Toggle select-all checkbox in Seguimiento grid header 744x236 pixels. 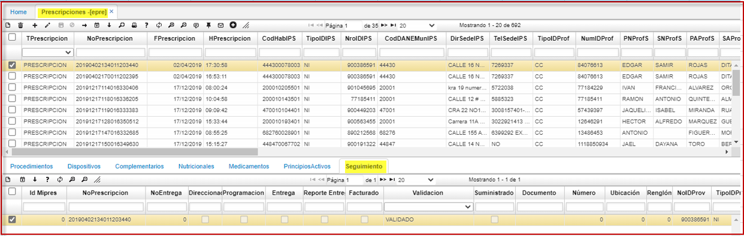point(12,192)
